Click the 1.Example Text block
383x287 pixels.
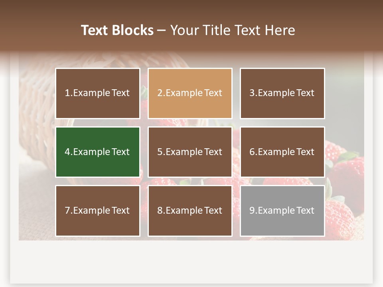(x=97, y=93)
